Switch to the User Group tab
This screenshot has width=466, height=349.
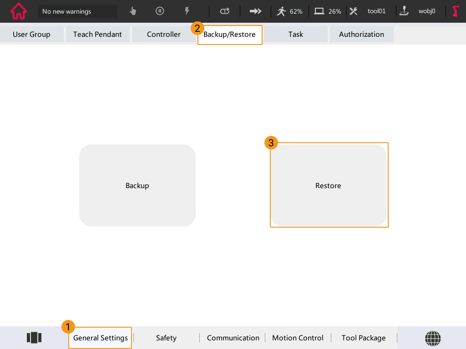[x=31, y=34]
